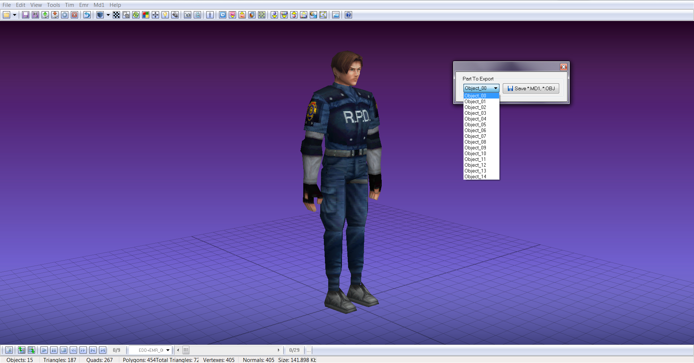
Task: Open the blue question mark help icon
Action: pos(348,15)
